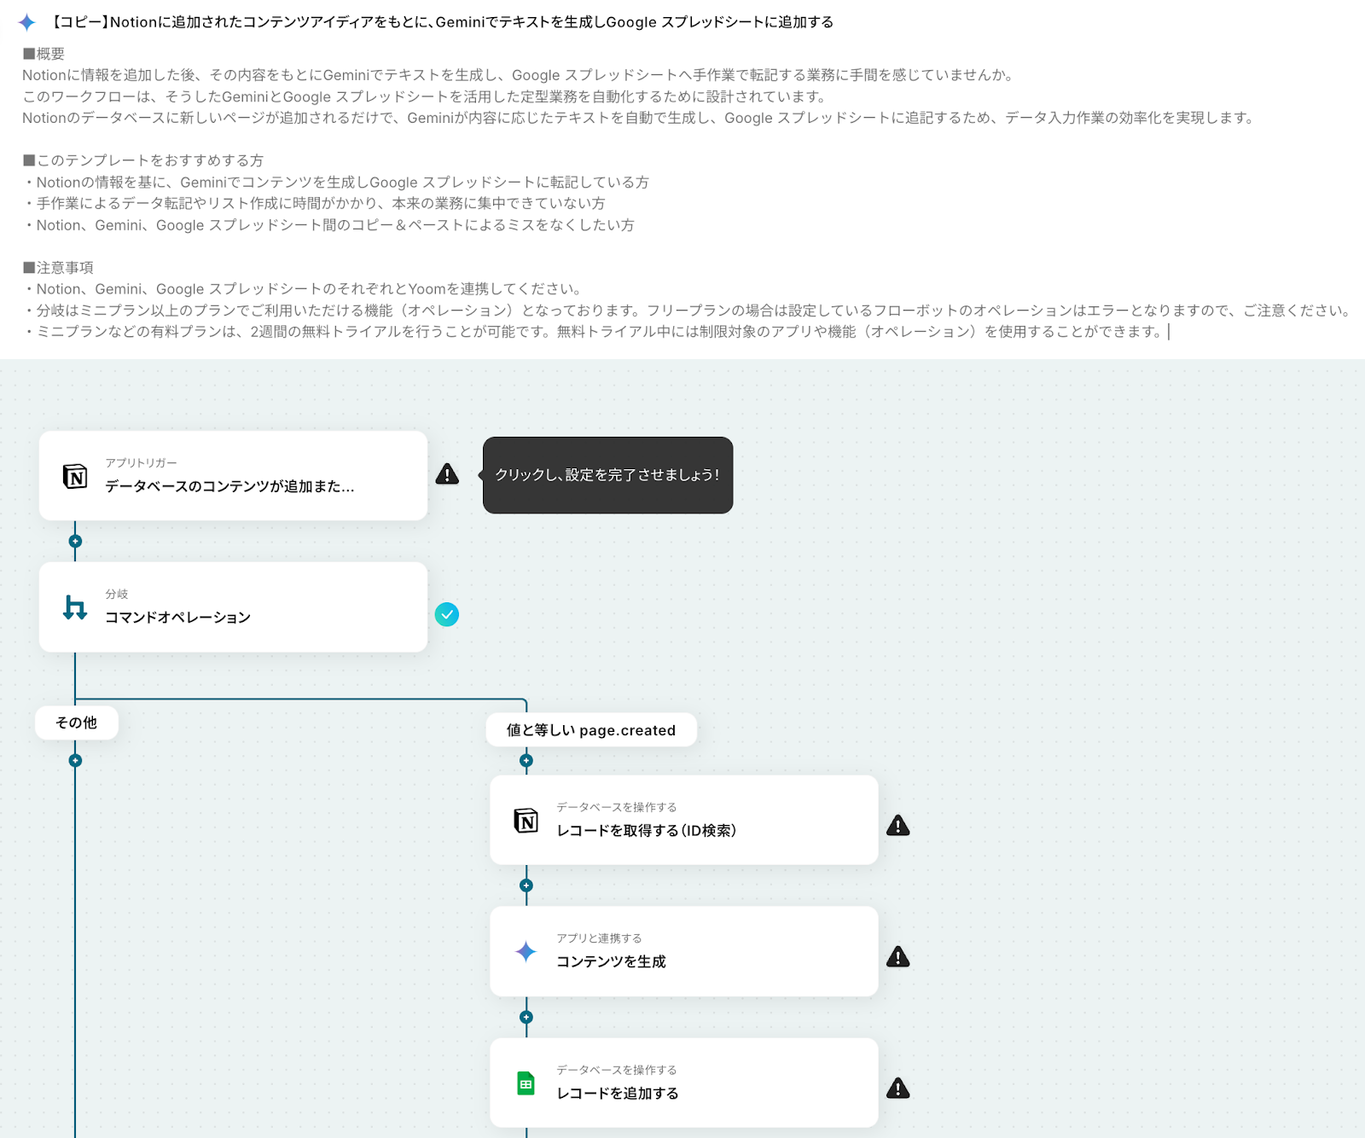Click the Gemini icon on the コンテンツを生成 card
Image resolution: width=1365 pixels, height=1138 pixels.
click(x=526, y=951)
